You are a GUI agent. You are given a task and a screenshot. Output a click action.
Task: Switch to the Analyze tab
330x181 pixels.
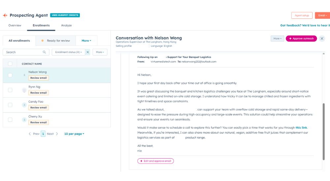pos(66,25)
